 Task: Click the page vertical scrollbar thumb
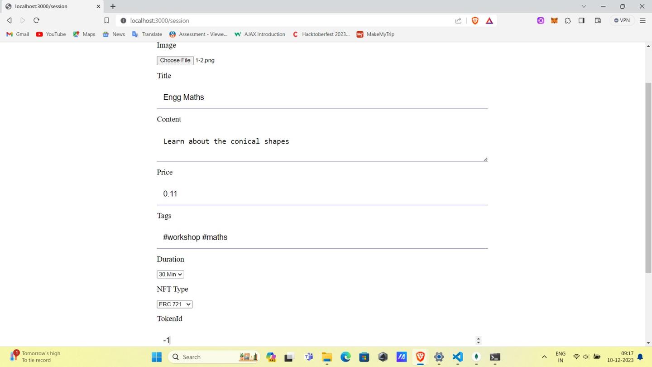(x=648, y=178)
